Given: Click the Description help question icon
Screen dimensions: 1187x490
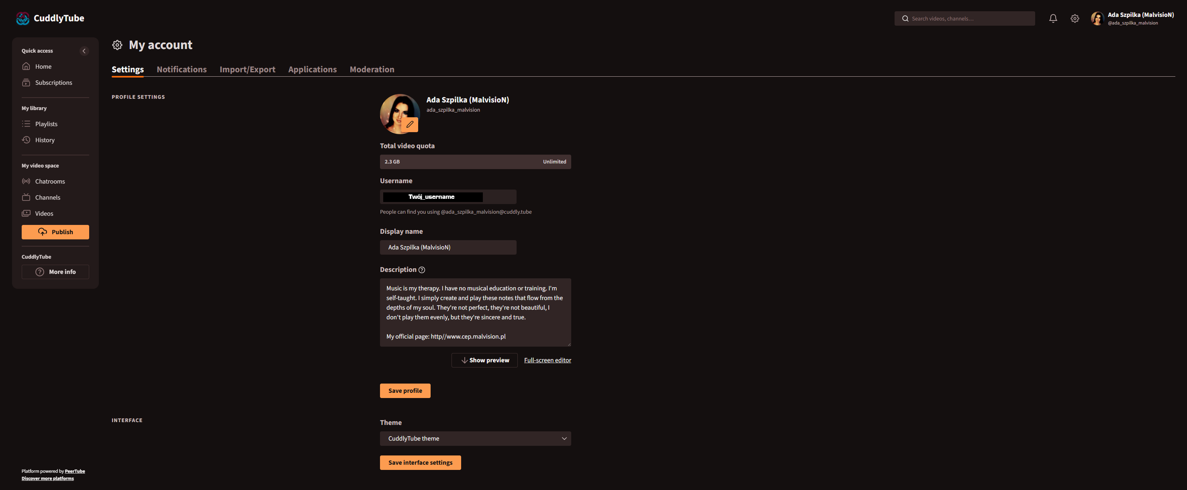Looking at the screenshot, I should (422, 270).
